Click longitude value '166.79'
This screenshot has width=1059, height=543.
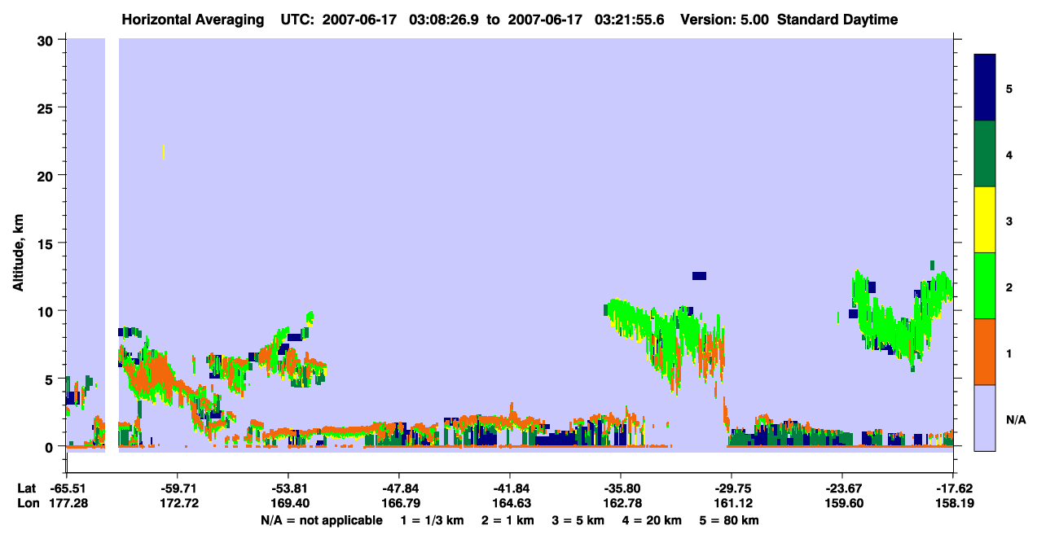[x=399, y=503]
